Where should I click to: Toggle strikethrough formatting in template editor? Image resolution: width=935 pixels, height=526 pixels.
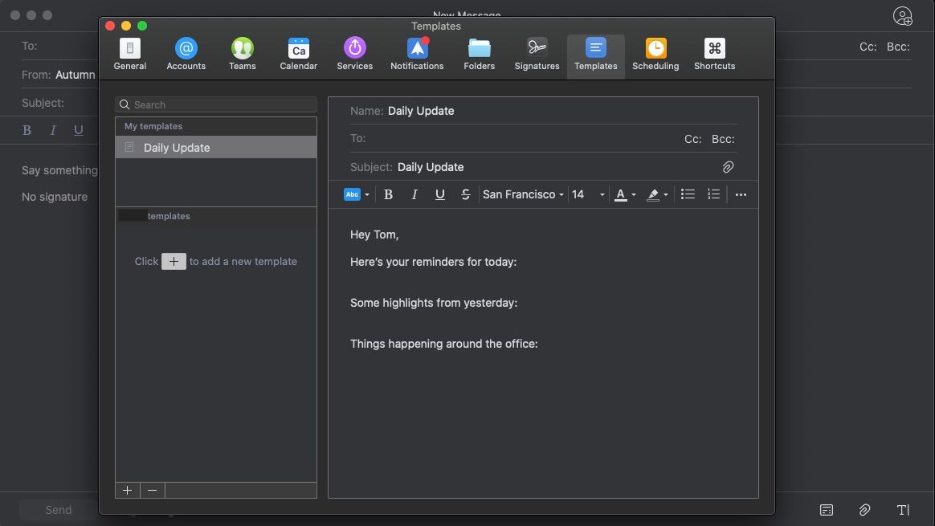[465, 194]
